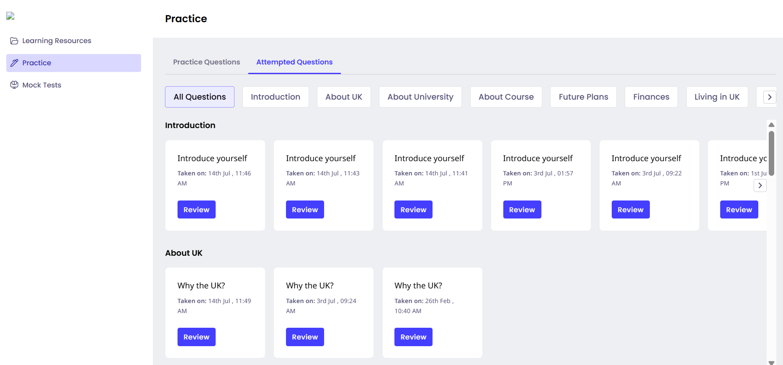Click 'Why the UK?' title dated 3rd Jul

coord(310,285)
